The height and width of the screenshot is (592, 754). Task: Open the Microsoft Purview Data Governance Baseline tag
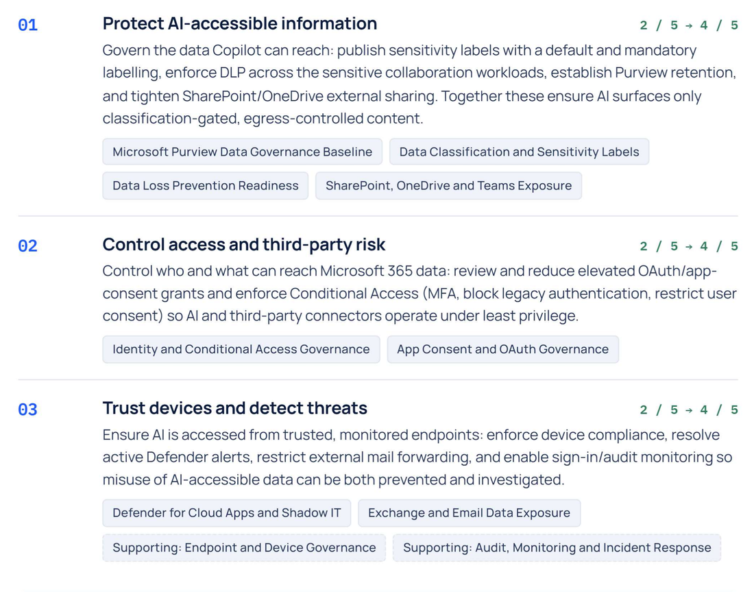coord(243,152)
